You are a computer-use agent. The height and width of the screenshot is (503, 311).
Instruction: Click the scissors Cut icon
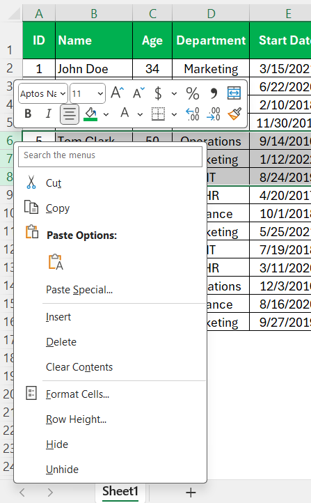point(31,183)
